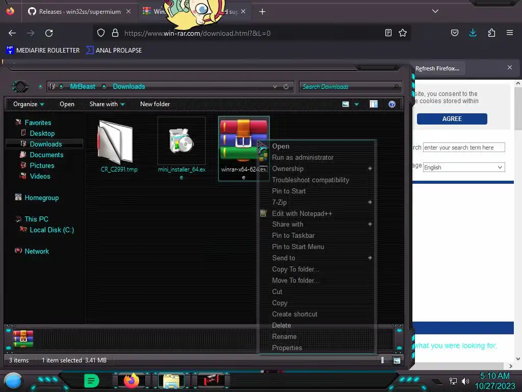Select Network in navigation pane
This screenshot has width=522, height=392.
click(x=37, y=251)
